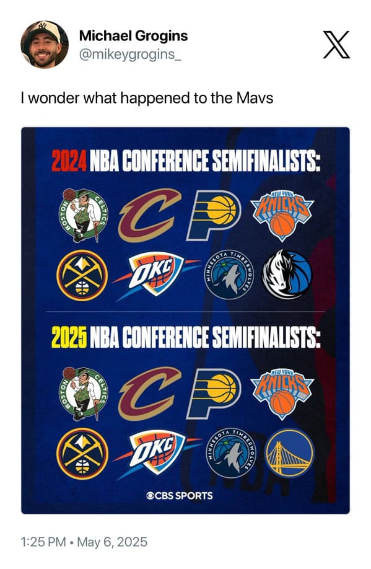Click the Dallas Mavericks logo
Image resolution: width=371 pixels, height=569 pixels.
pos(287,275)
